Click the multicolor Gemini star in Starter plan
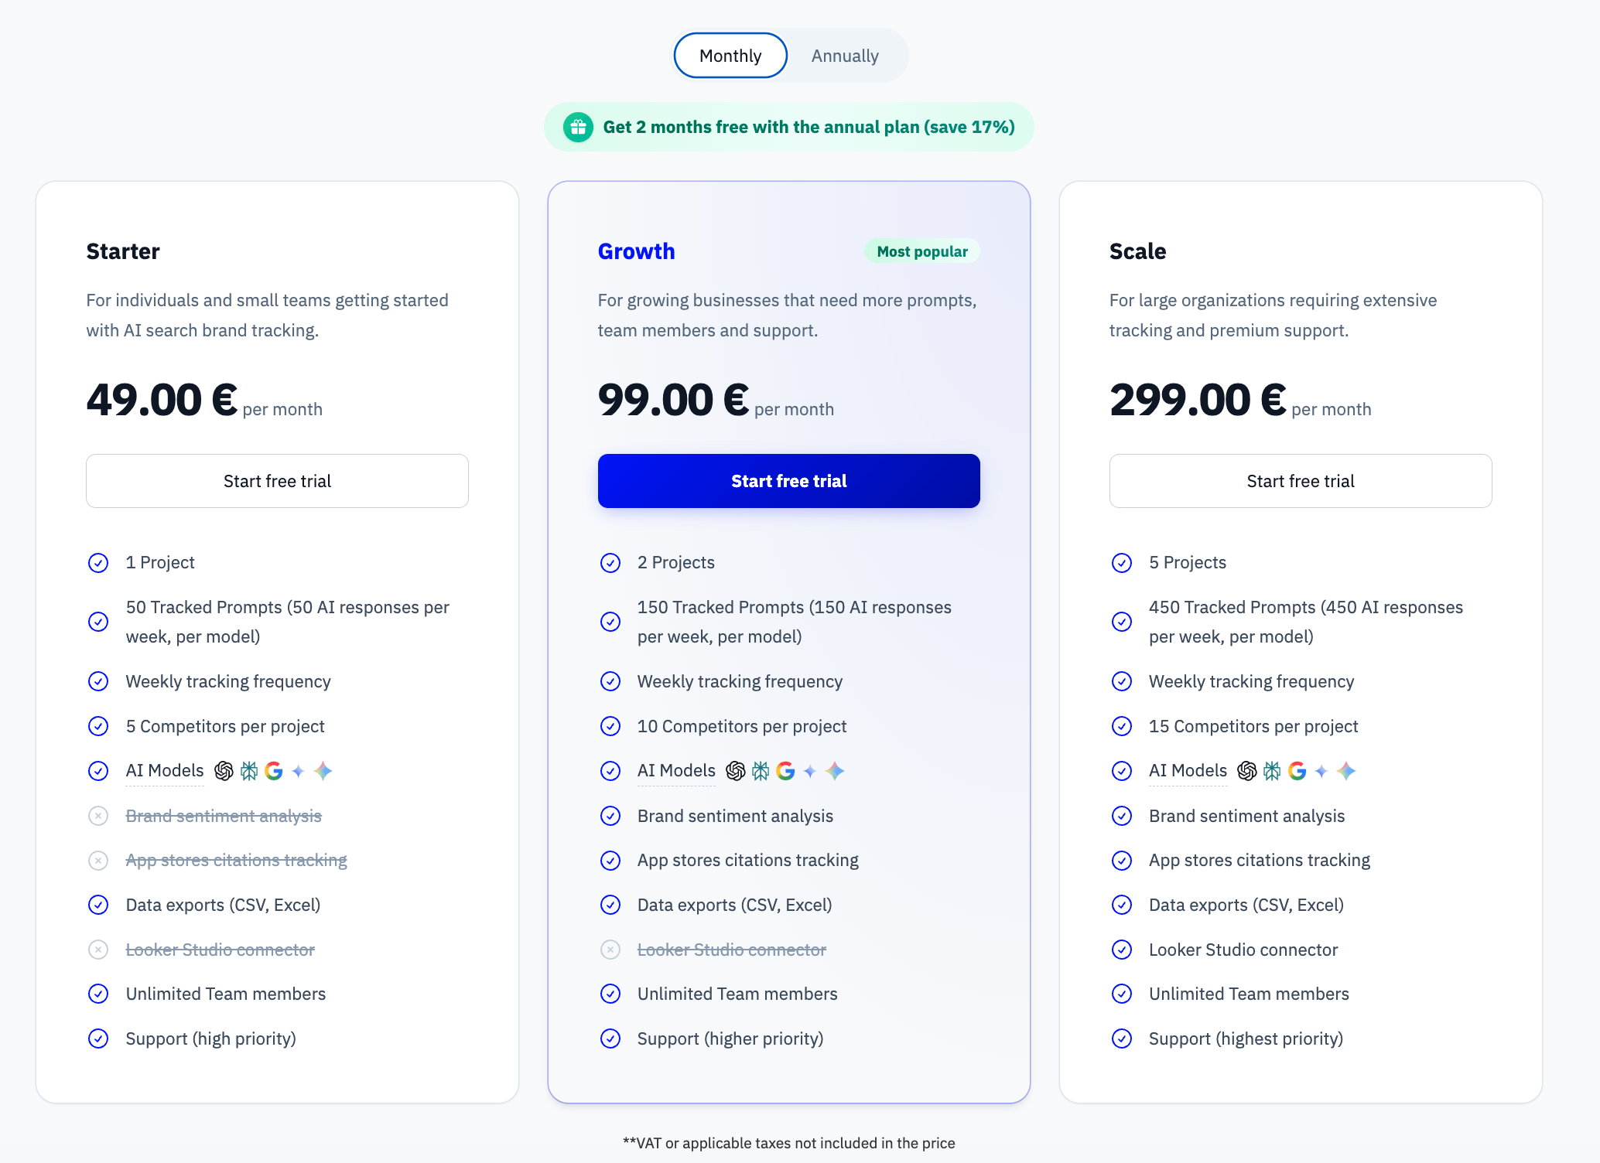The width and height of the screenshot is (1600, 1163). [323, 771]
